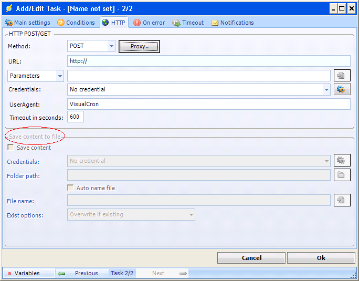Open the HTTP Credentials dropdown arrow
359x281 pixels.
[x=326, y=90]
